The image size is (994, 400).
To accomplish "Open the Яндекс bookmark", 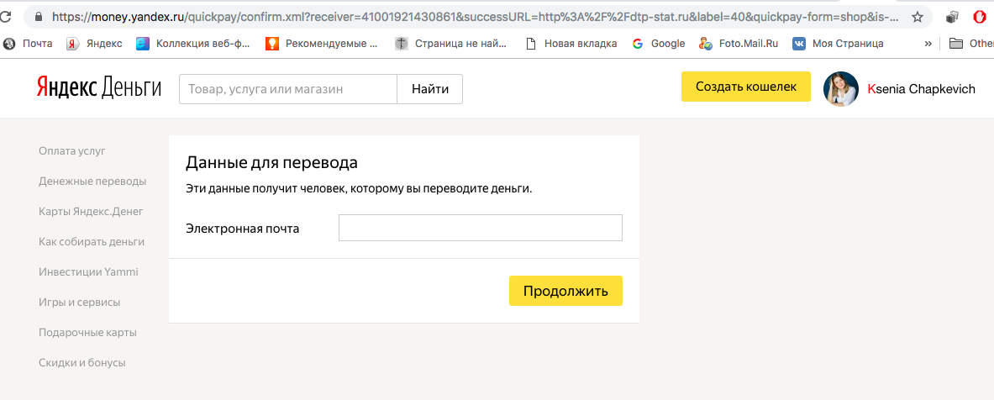I will pyautogui.click(x=94, y=44).
